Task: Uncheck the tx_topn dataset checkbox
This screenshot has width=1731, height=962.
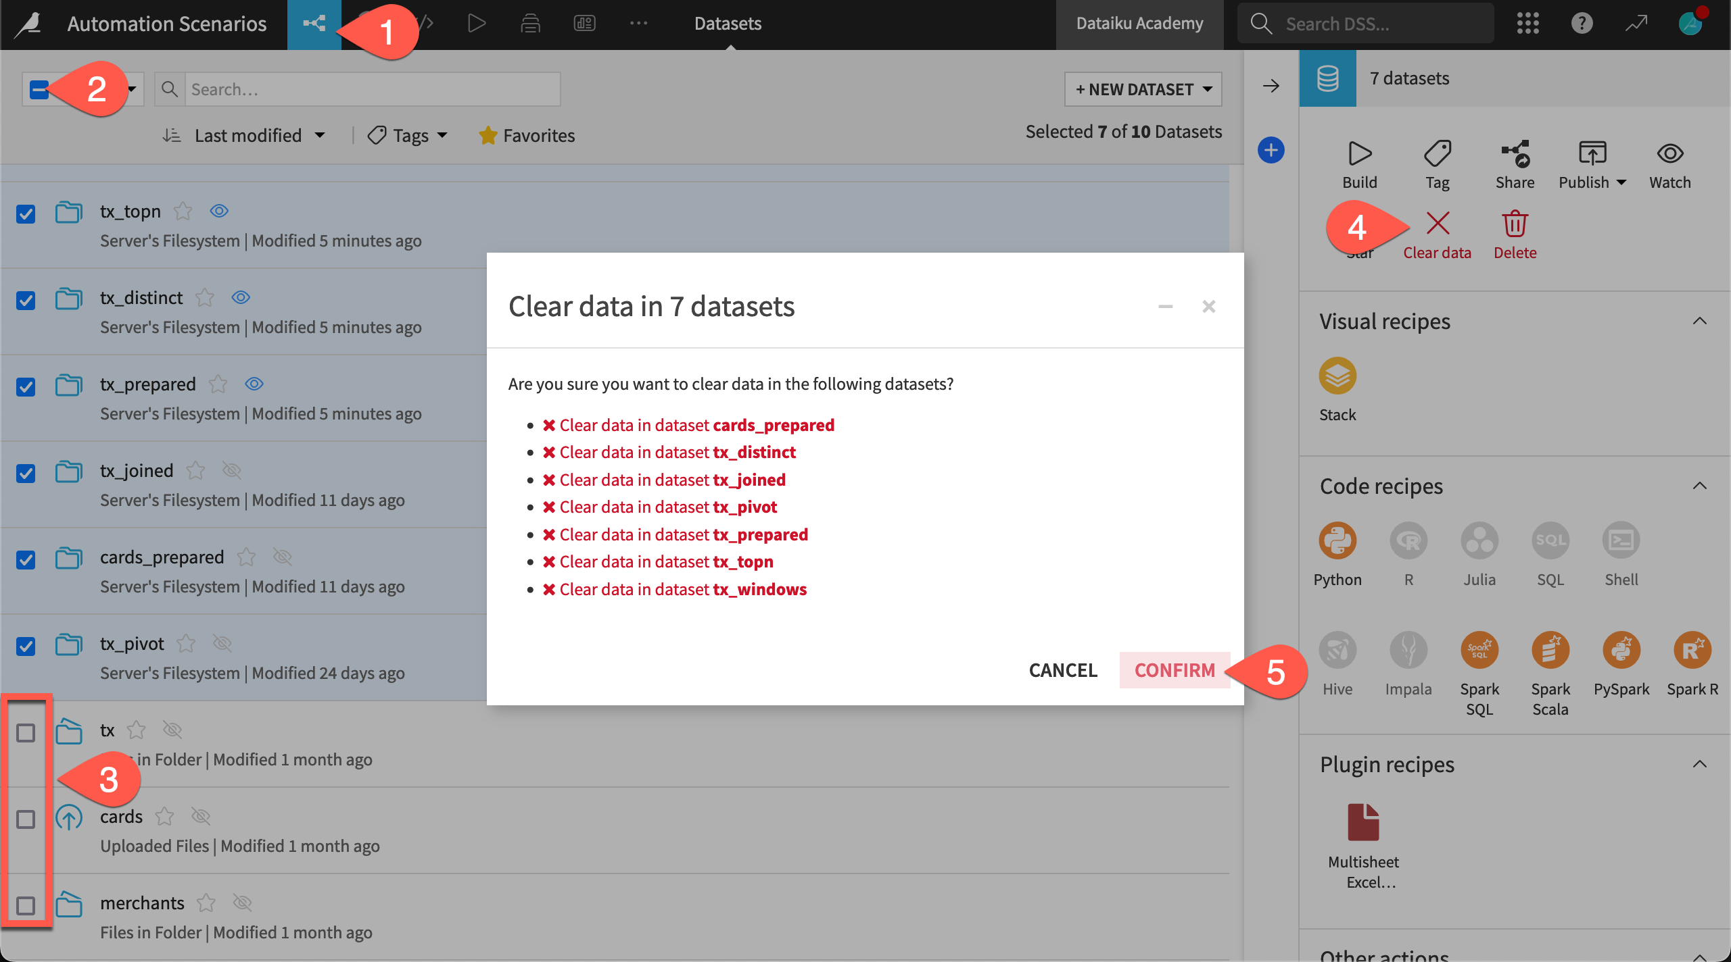Action: tap(26, 214)
